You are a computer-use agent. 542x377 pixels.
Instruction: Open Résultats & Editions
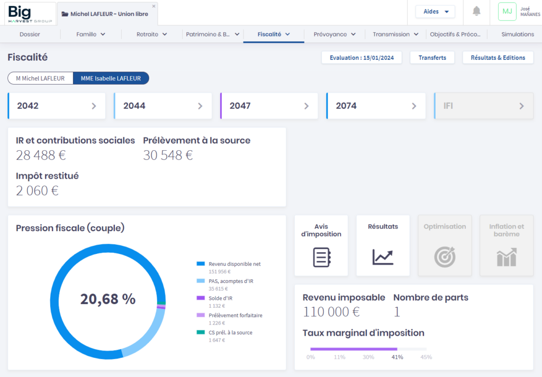pyautogui.click(x=498, y=58)
